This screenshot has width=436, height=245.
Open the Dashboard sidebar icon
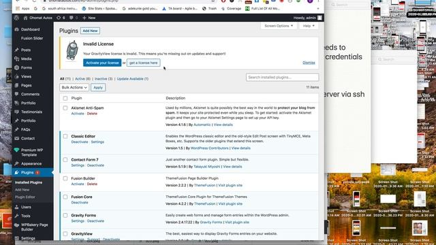coord(16,29)
